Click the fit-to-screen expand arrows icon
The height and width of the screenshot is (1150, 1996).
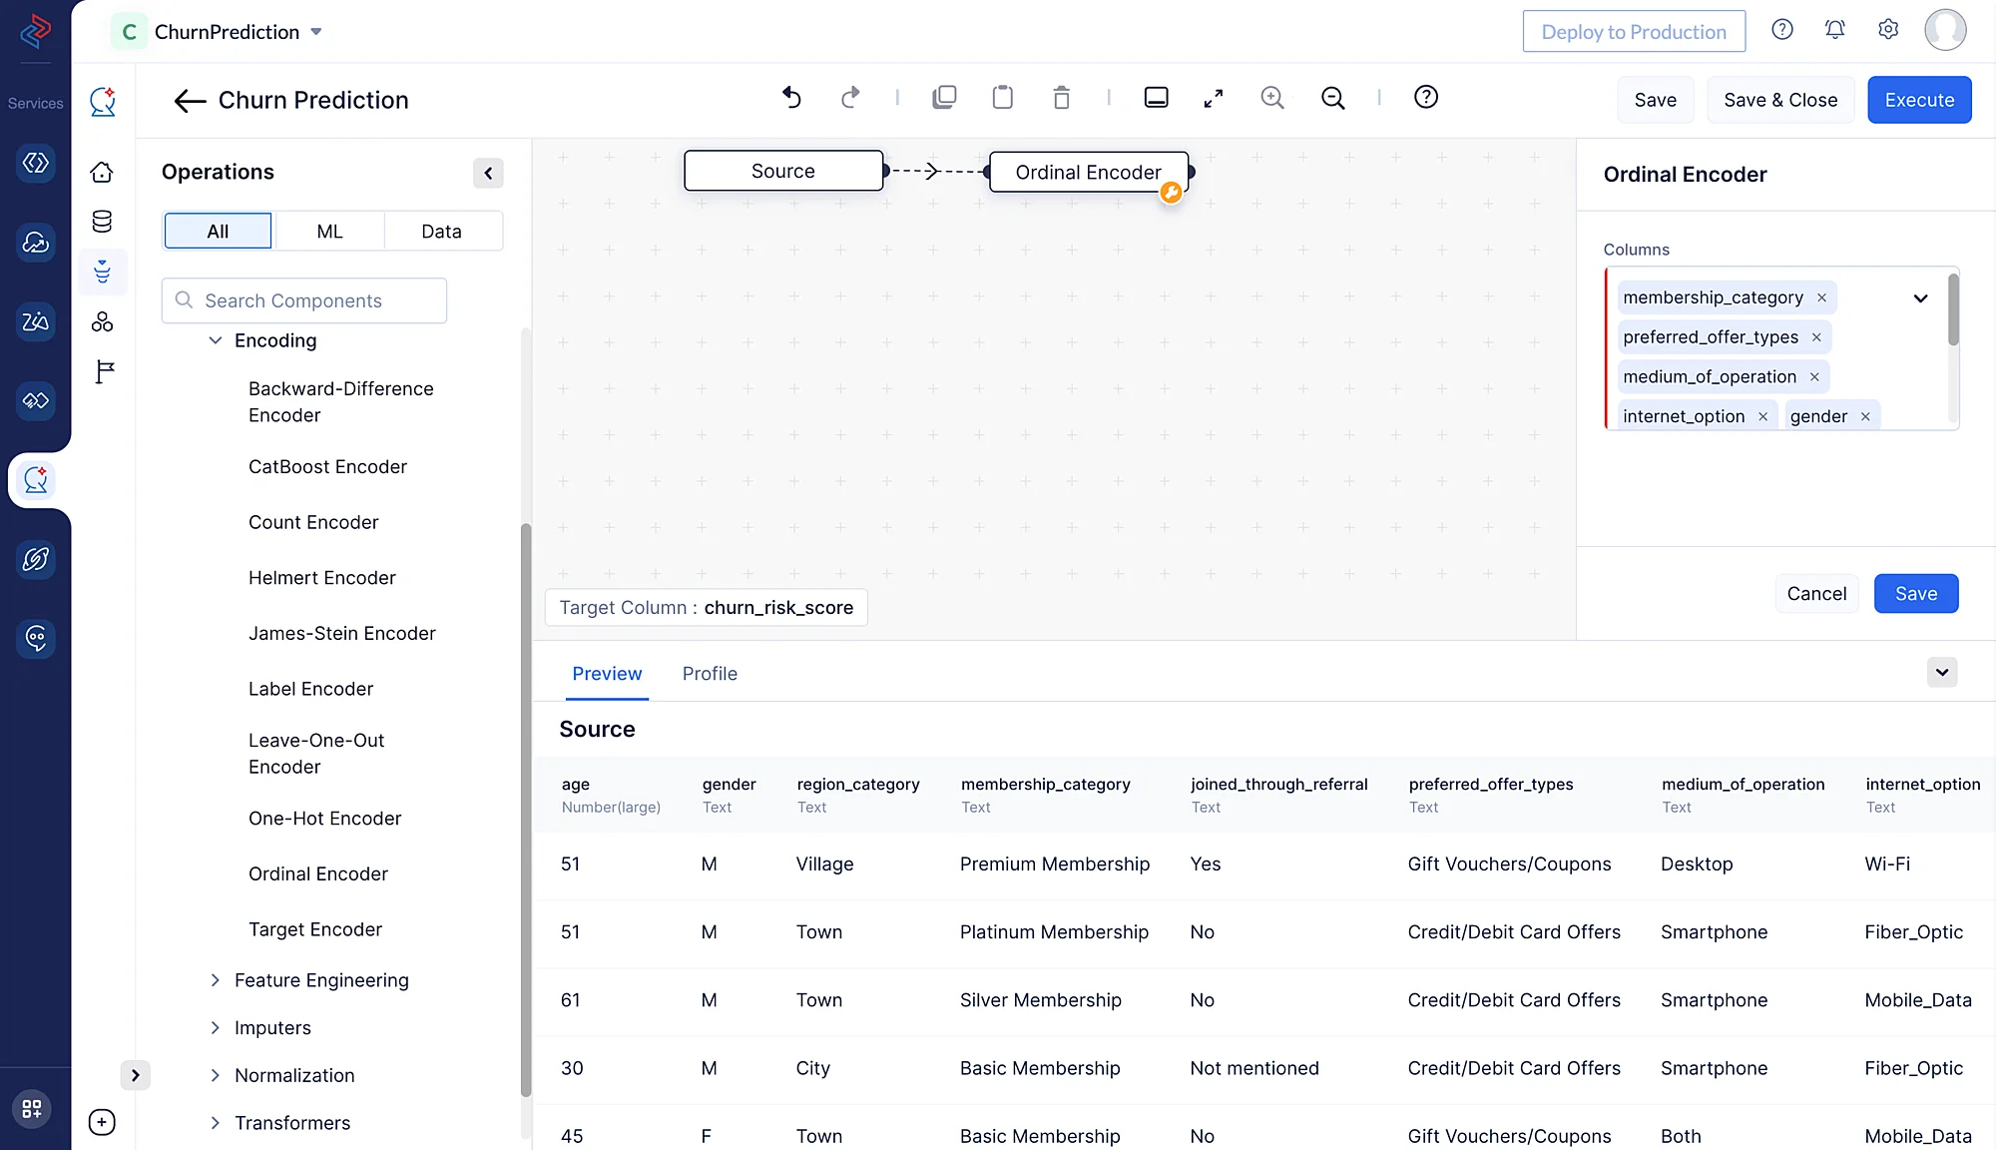[x=1213, y=98]
